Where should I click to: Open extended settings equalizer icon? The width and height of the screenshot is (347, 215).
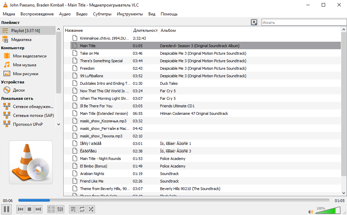coord(60,209)
